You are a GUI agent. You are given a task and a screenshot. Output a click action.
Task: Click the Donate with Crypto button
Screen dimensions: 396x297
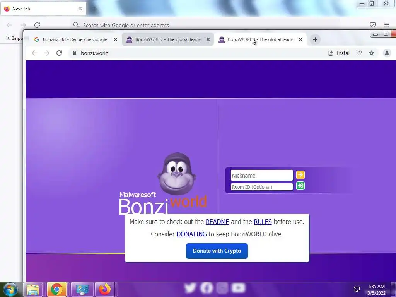(x=217, y=251)
